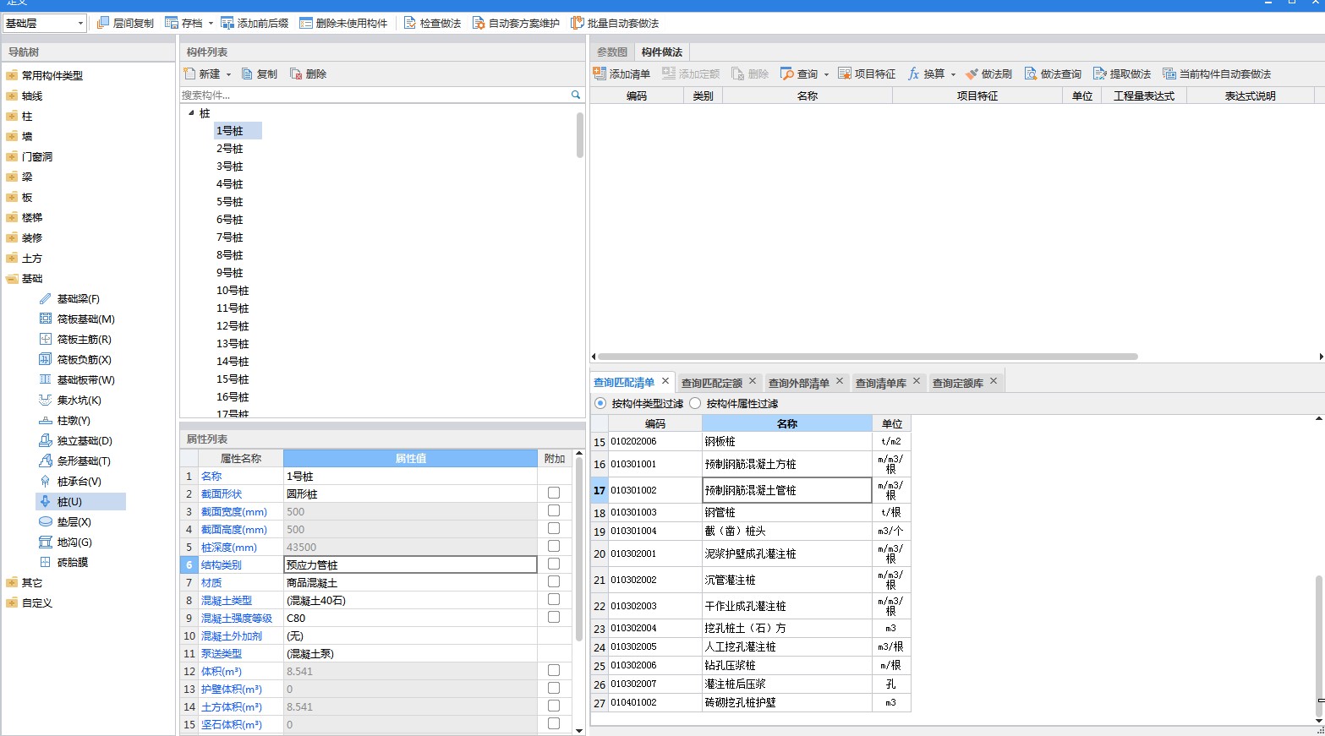Open the 查询外部清单 tab
This screenshot has width=1325, height=736.
point(799,383)
